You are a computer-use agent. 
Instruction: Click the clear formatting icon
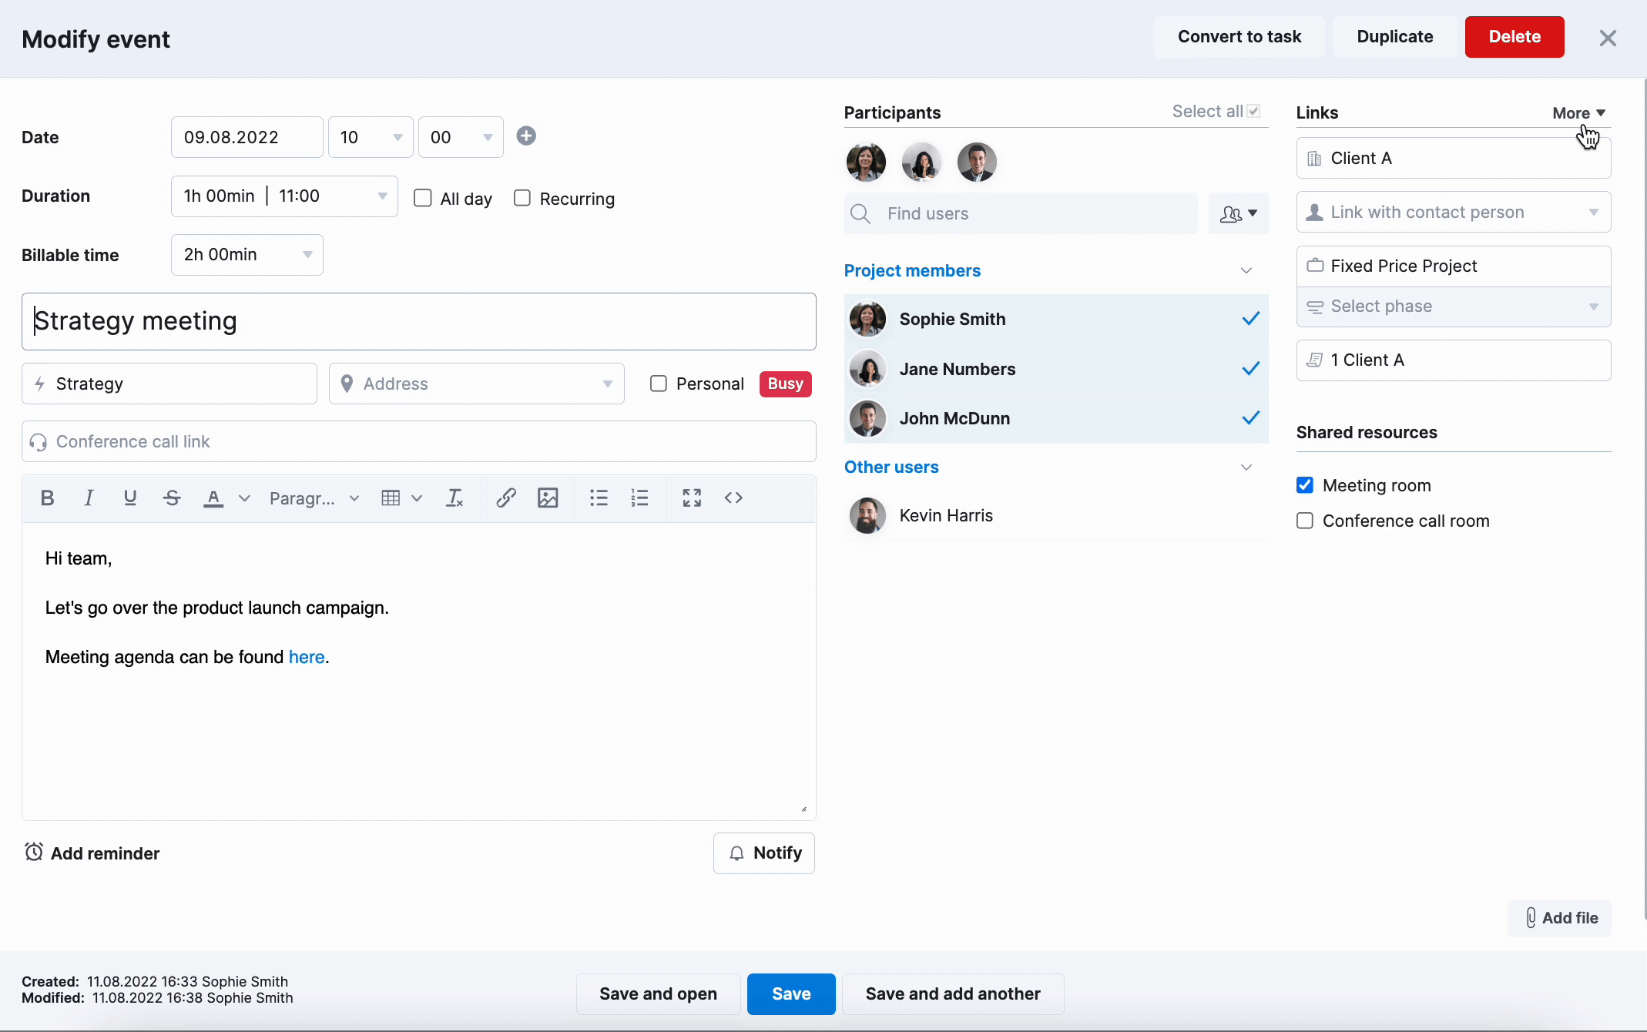point(455,498)
